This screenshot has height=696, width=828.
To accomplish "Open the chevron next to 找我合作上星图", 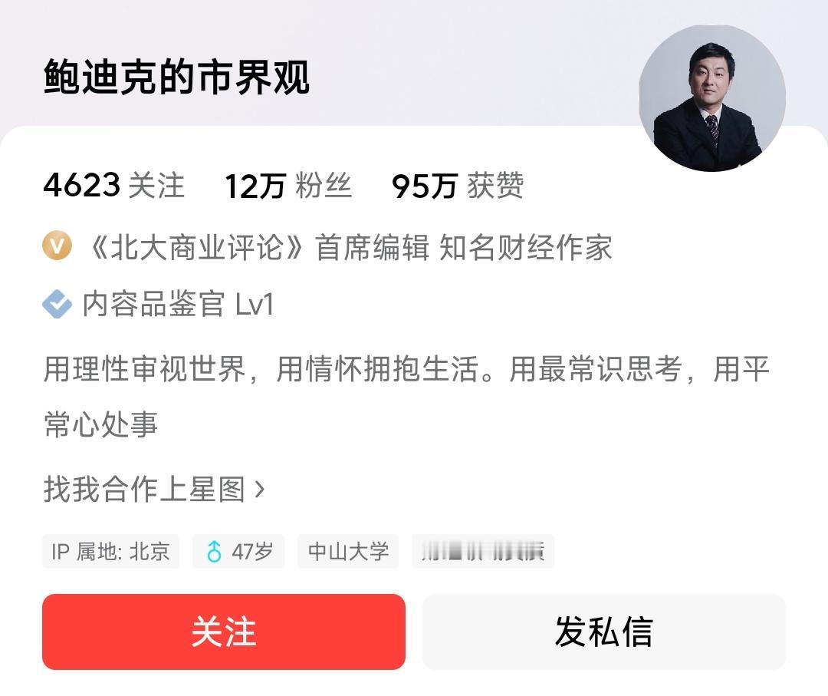I will 259,490.
